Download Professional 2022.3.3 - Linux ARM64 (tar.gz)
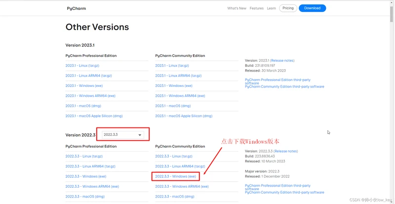Screen dimensions: 395x204 [90, 166]
